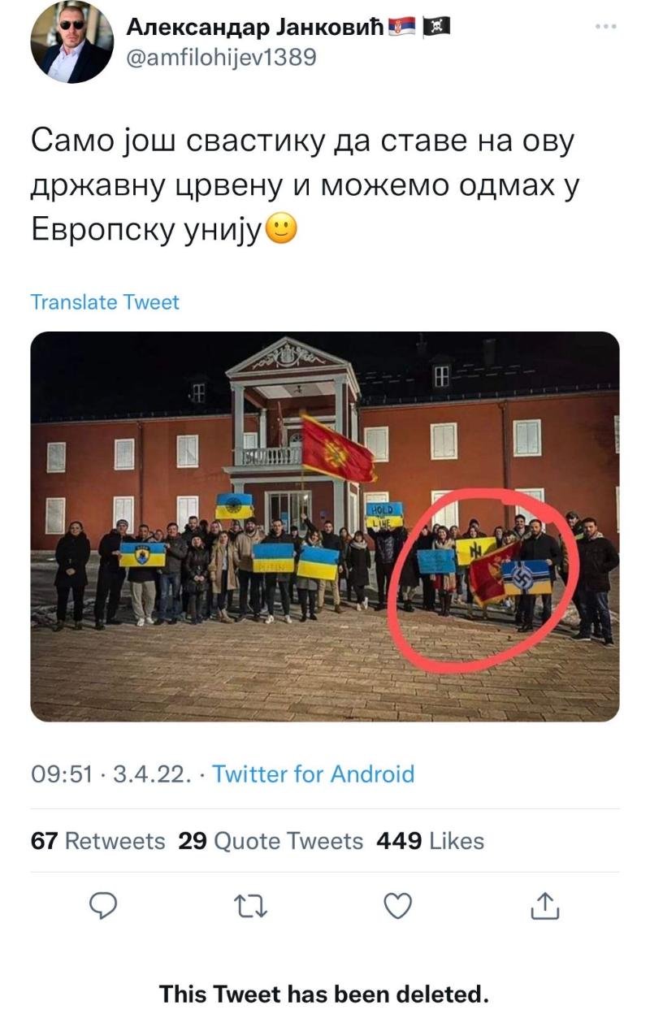Open the share upload icon
Viewport: 650px width, 1014px height.
(x=544, y=905)
